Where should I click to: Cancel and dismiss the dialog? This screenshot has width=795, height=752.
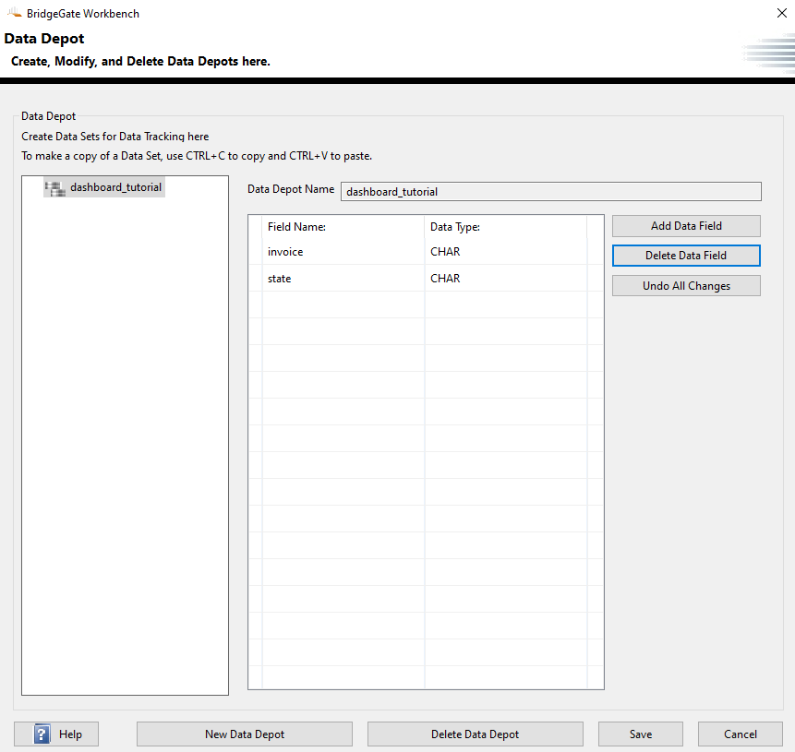click(741, 734)
